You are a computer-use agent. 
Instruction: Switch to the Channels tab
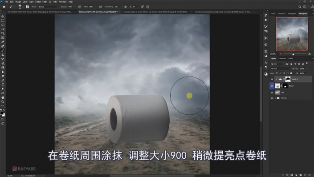(282, 58)
